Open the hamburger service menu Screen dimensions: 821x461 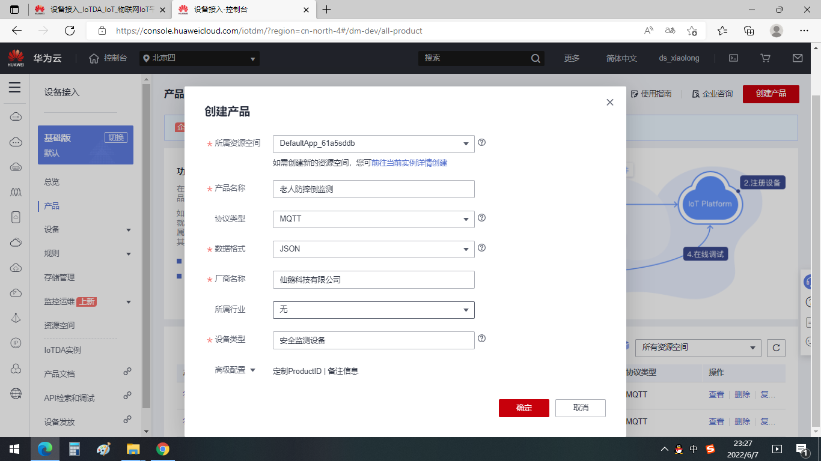[x=15, y=88]
